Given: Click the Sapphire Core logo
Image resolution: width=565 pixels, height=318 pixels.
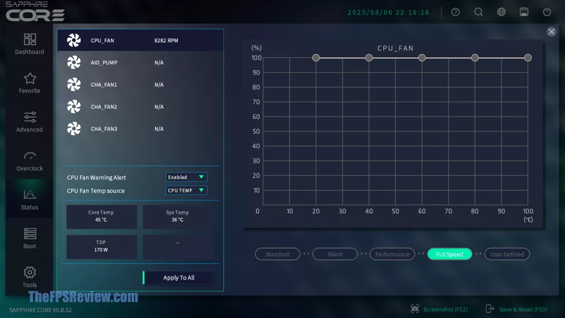Looking at the screenshot, I should pyautogui.click(x=35, y=12).
